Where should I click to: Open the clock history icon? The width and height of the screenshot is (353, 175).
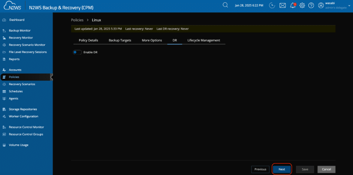pos(272,5)
